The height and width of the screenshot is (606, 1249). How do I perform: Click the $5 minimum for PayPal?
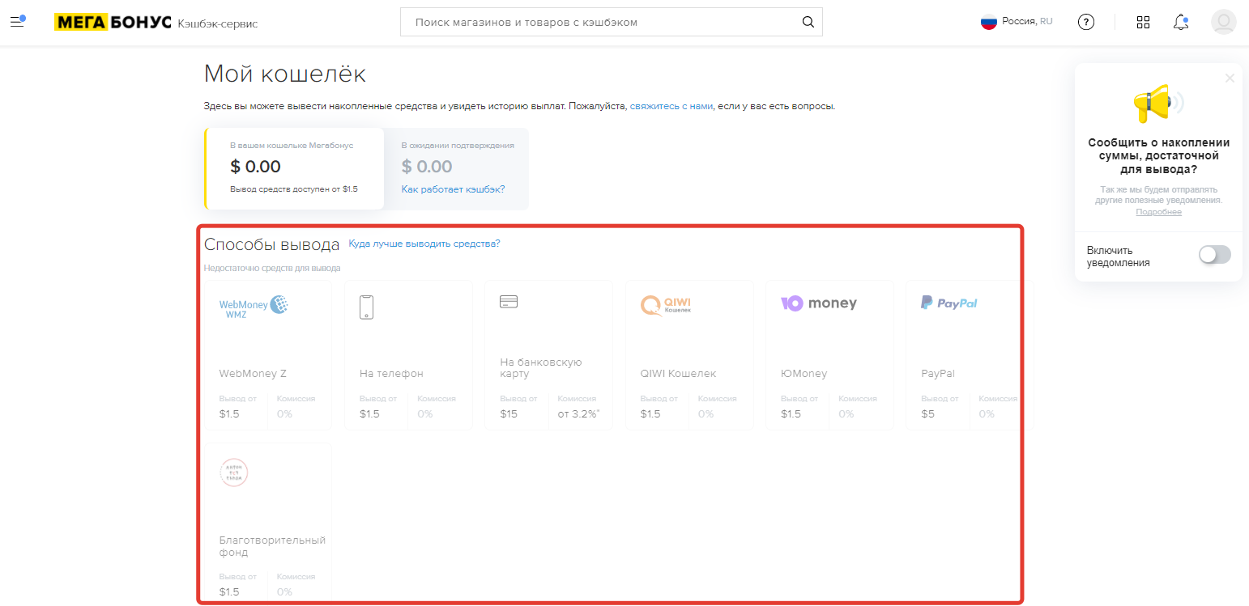[x=928, y=414]
